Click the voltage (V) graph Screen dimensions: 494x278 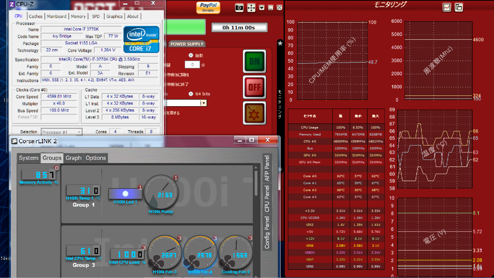435,237
